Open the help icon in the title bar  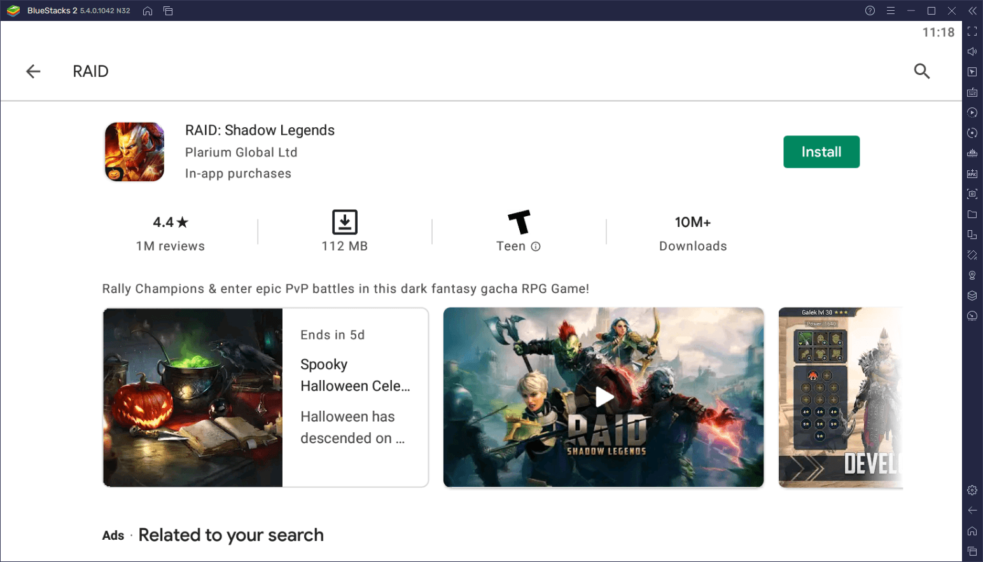[870, 10]
